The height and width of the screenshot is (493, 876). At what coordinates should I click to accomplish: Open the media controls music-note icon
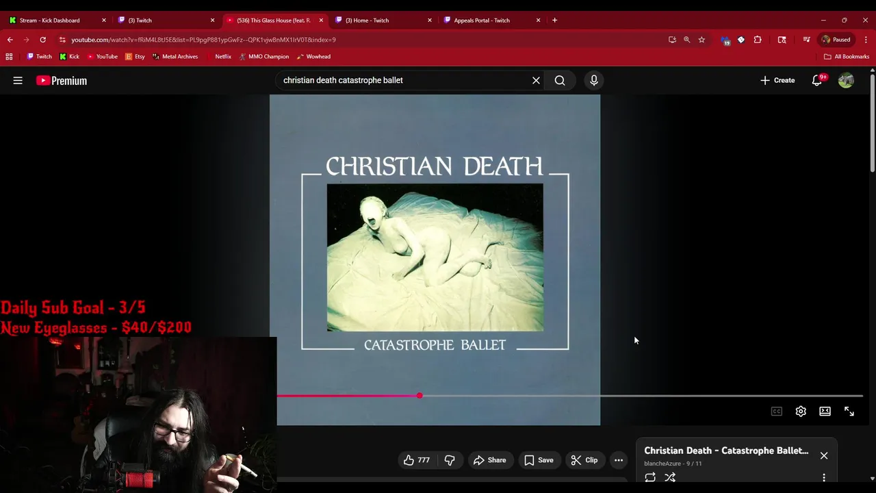click(806, 40)
